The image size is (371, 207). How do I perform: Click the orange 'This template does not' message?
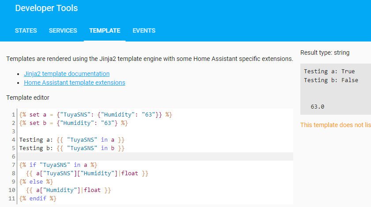335,125
